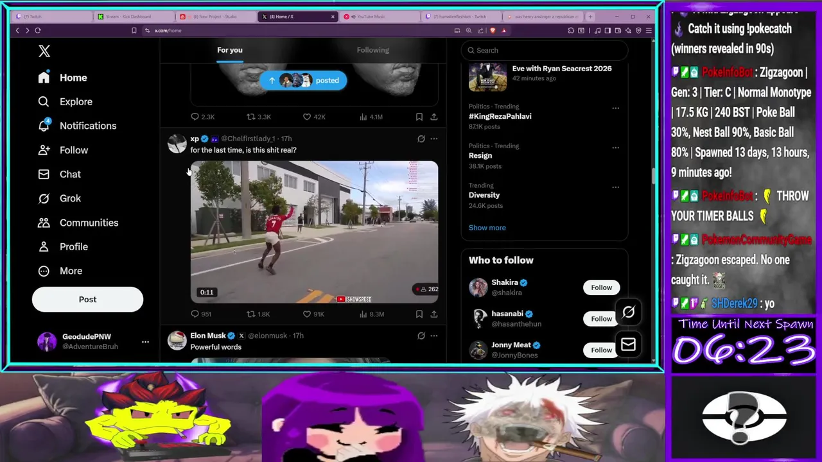Open the floating Grok button
This screenshot has height=462, width=822.
coord(628,312)
